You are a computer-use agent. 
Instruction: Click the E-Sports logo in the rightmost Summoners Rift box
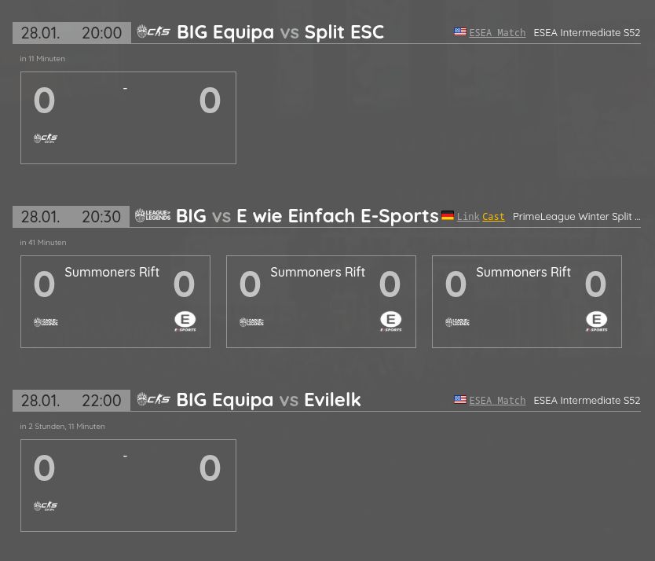tap(596, 321)
